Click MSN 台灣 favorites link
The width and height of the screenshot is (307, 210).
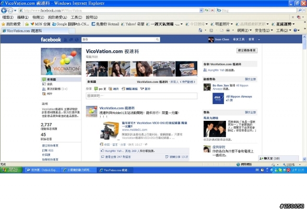[40, 24]
